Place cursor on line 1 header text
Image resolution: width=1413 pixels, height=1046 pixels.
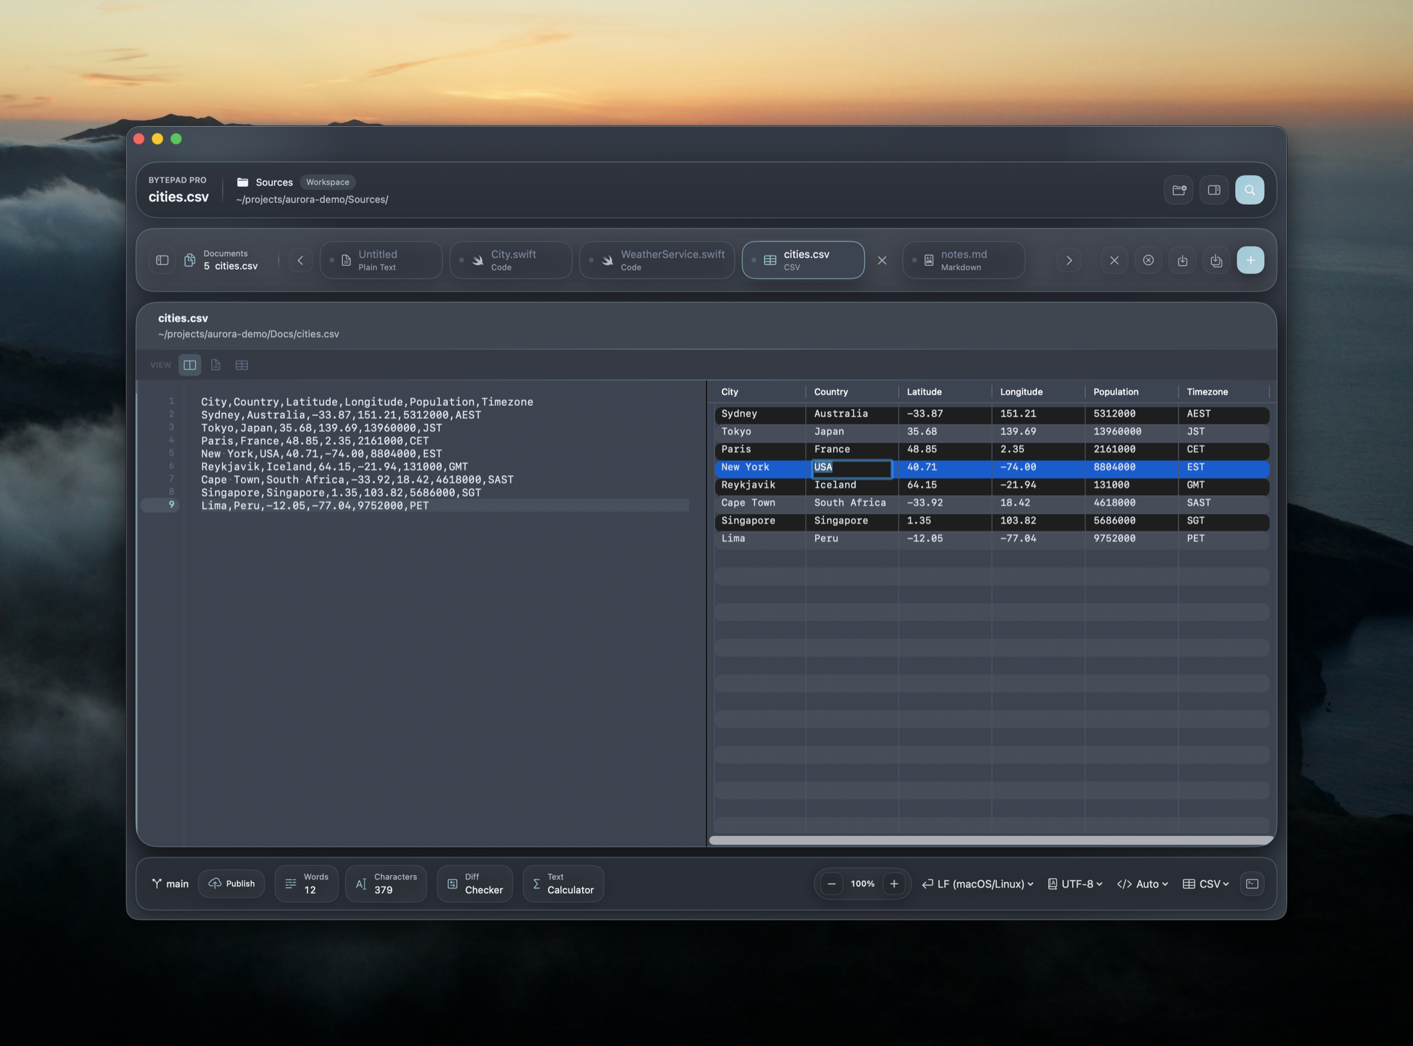coord(367,402)
